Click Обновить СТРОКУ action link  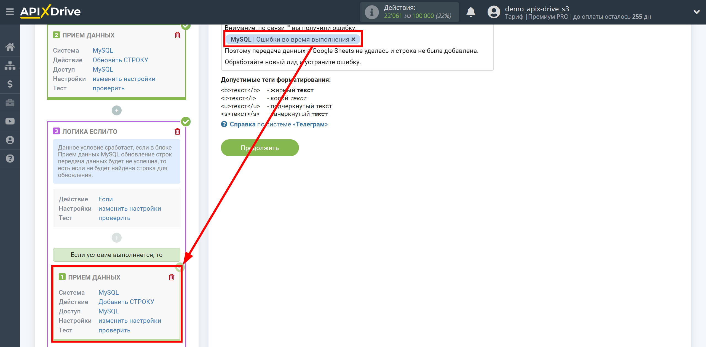pyautogui.click(x=120, y=60)
